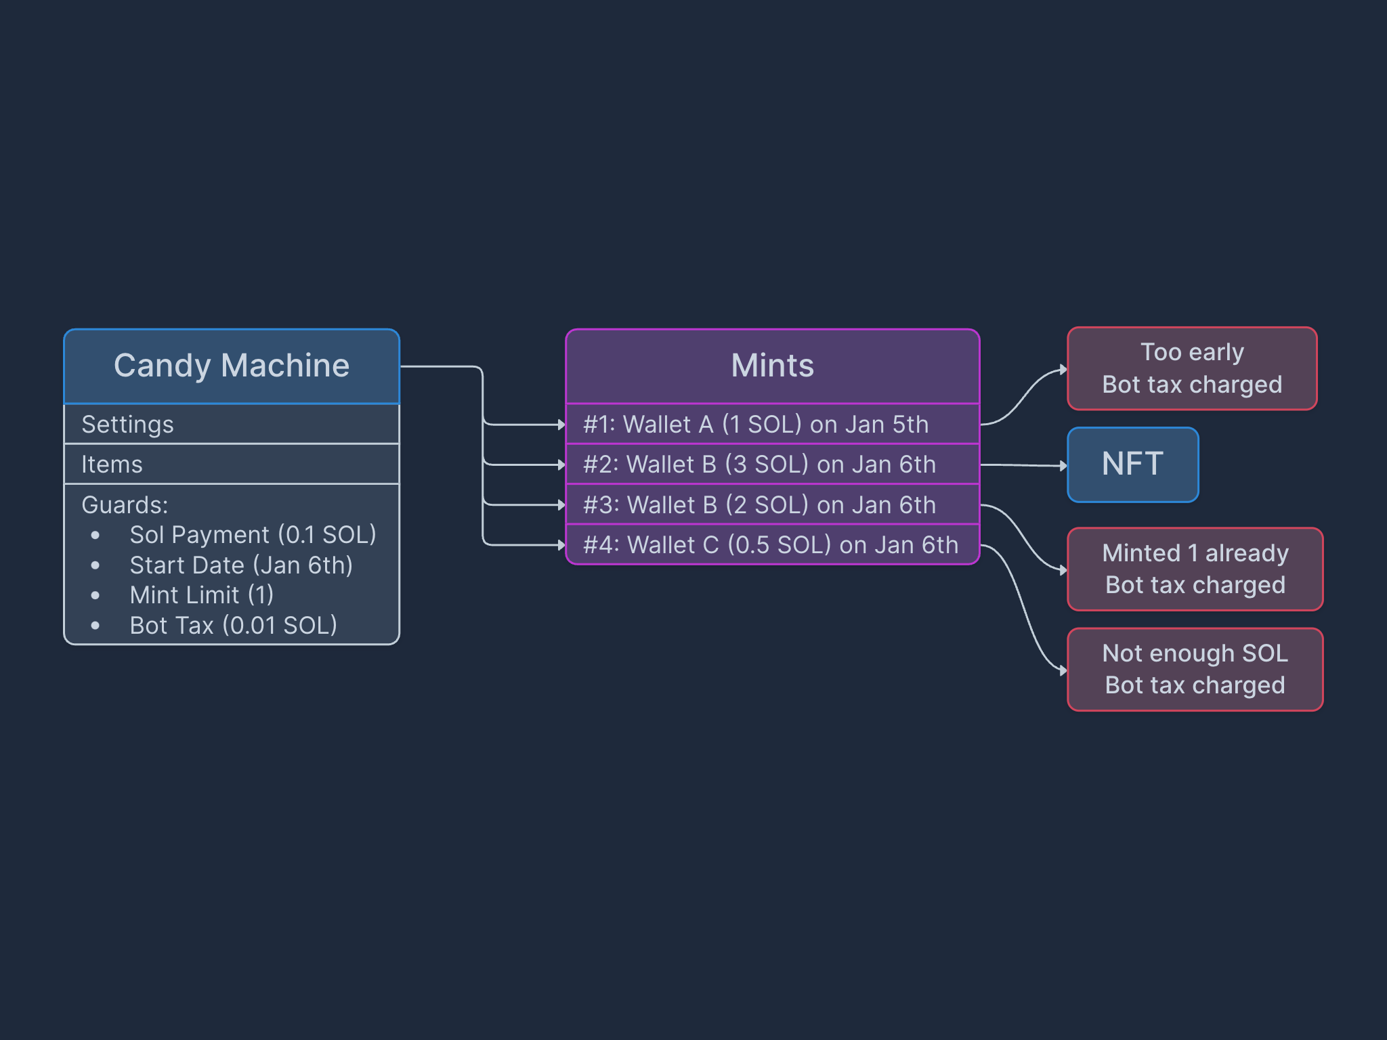Select mint #4 Wallet C row

(x=773, y=545)
